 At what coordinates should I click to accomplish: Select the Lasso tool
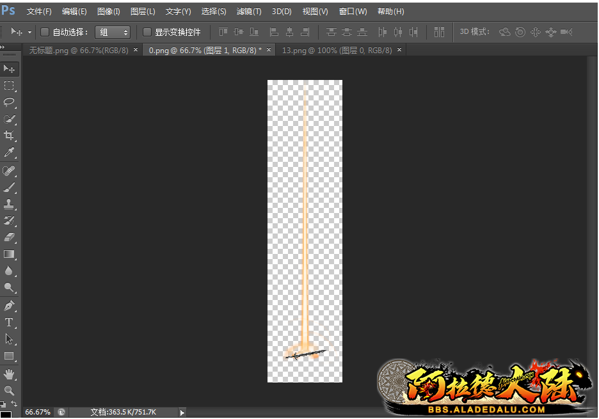coord(10,102)
